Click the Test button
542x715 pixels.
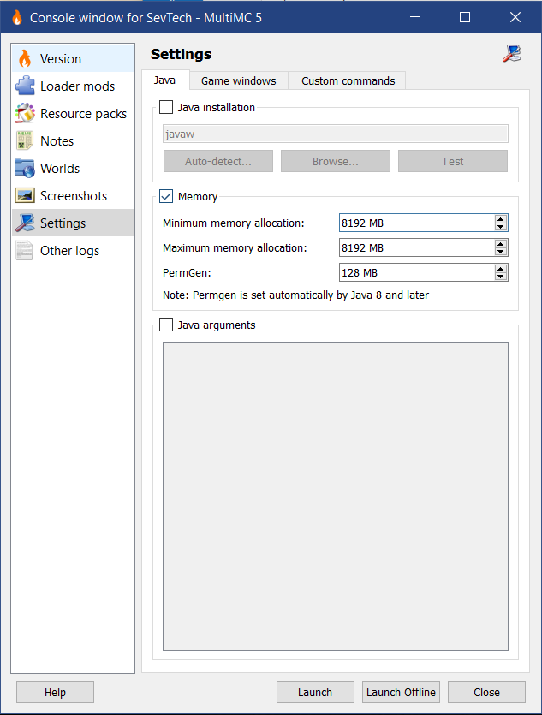tap(453, 161)
